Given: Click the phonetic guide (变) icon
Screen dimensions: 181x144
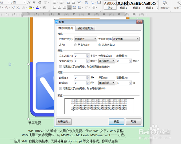Looking at the screenshot, I should 45,2.
